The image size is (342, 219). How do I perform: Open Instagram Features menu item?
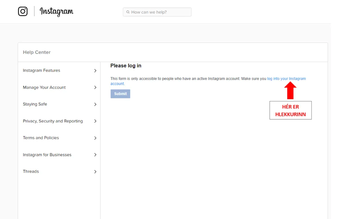[41, 71]
